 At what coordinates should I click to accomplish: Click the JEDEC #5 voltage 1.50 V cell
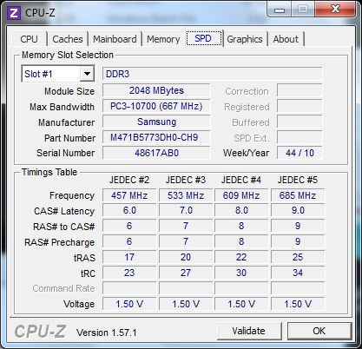point(298,304)
